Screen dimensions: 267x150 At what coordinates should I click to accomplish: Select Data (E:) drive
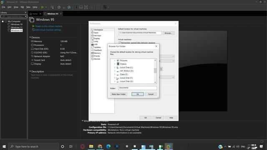point(124,75)
